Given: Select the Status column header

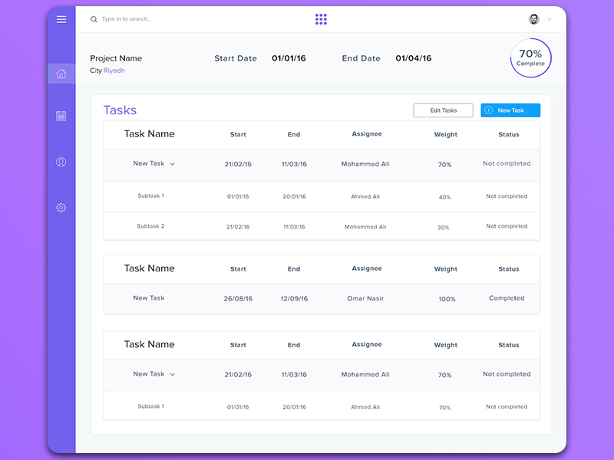Looking at the screenshot, I should (508, 134).
